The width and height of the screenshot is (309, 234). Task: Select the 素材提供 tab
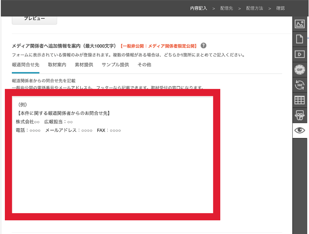[x=84, y=65]
